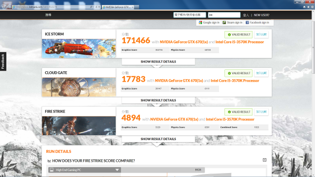
Task: Click the search magnifier in the address bar
Action: 91,7
